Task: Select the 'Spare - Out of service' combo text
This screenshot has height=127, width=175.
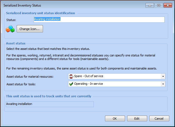Action: coord(89,76)
